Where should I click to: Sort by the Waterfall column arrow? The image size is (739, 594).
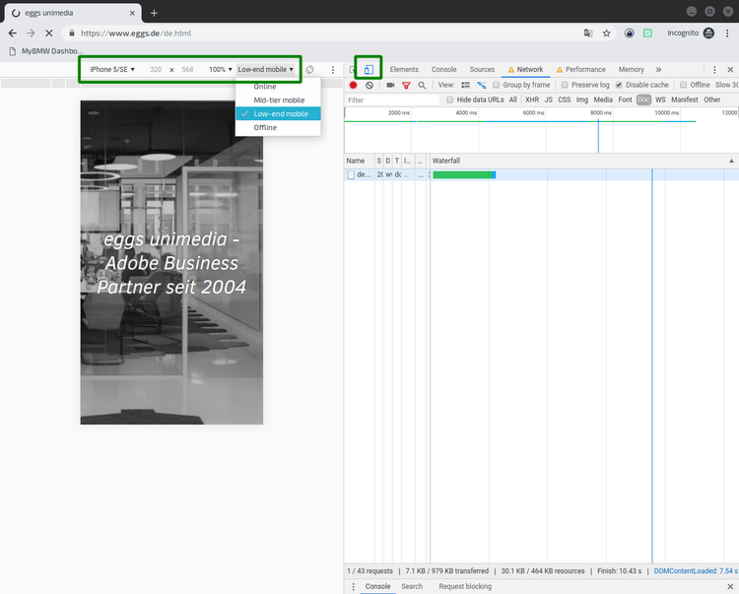[x=731, y=162]
